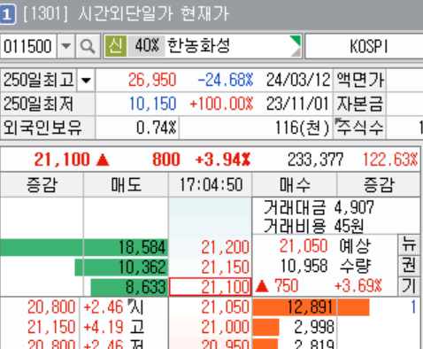Click the stock code field 011500
The height and width of the screenshot is (349, 423).
pyautogui.click(x=28, y=47)
